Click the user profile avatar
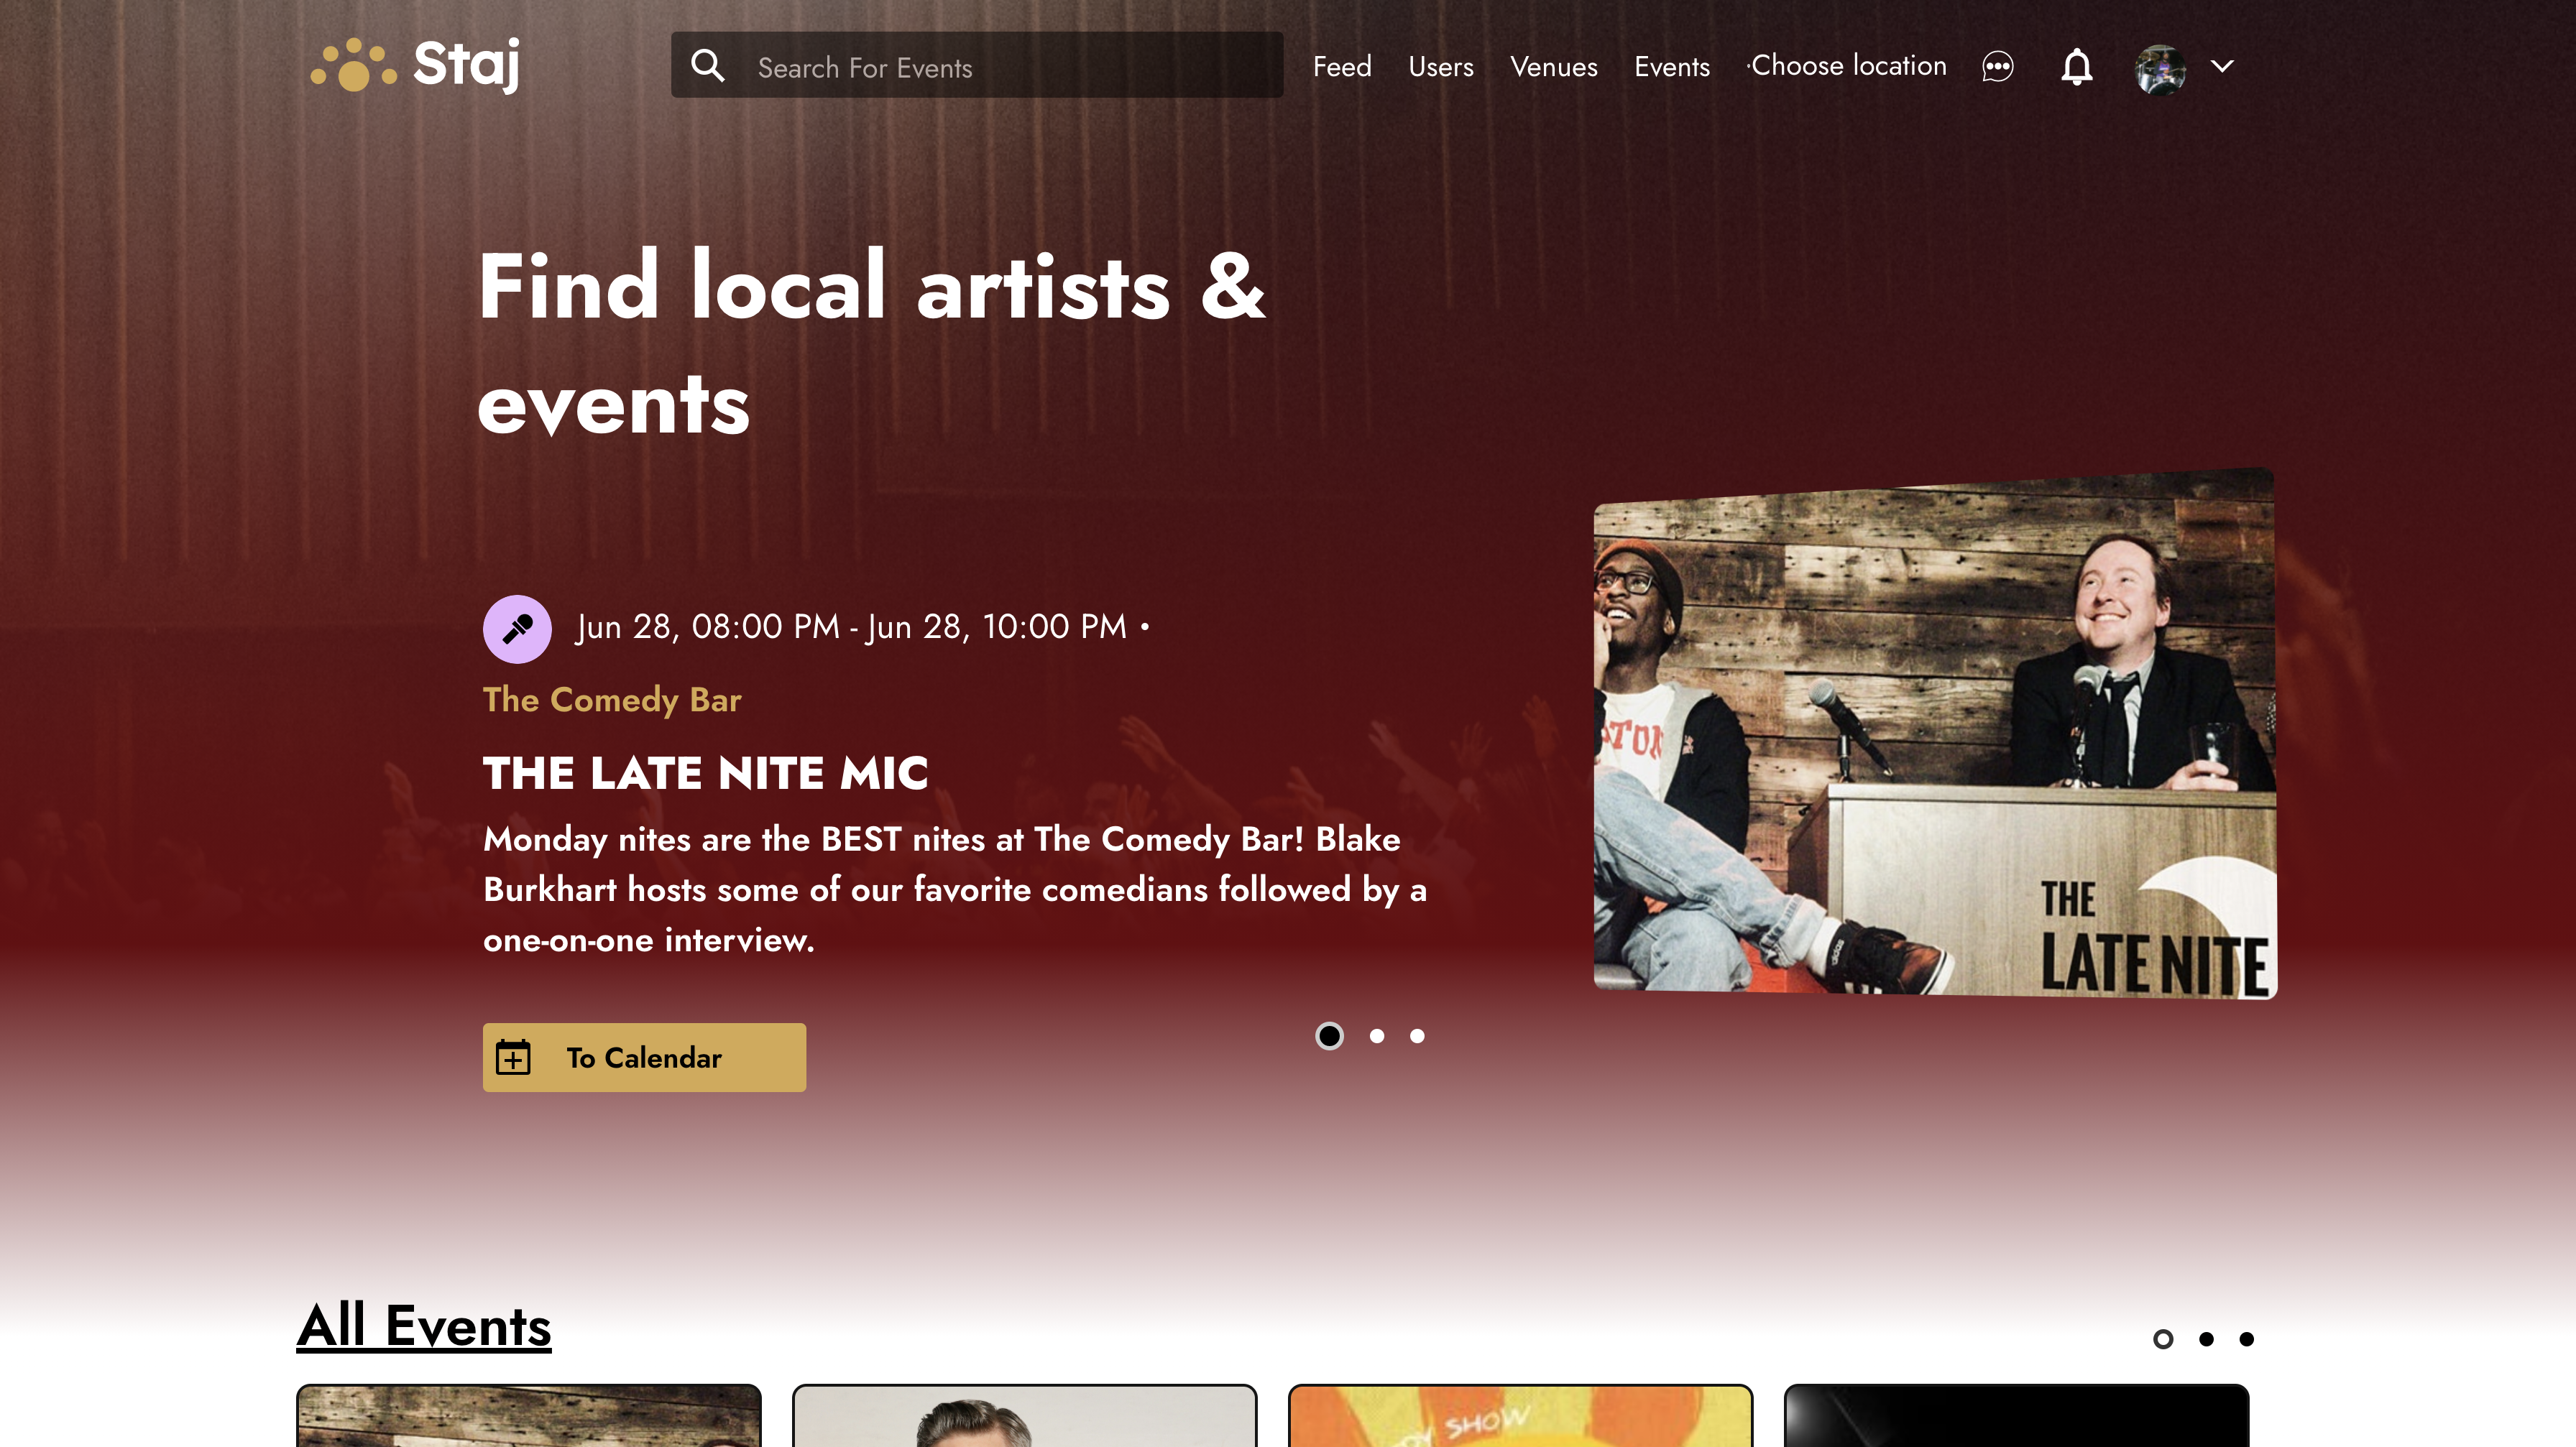 2160,69
